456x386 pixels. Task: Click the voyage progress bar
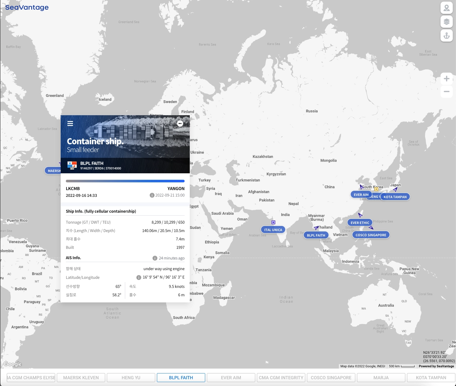coord(125,181)
